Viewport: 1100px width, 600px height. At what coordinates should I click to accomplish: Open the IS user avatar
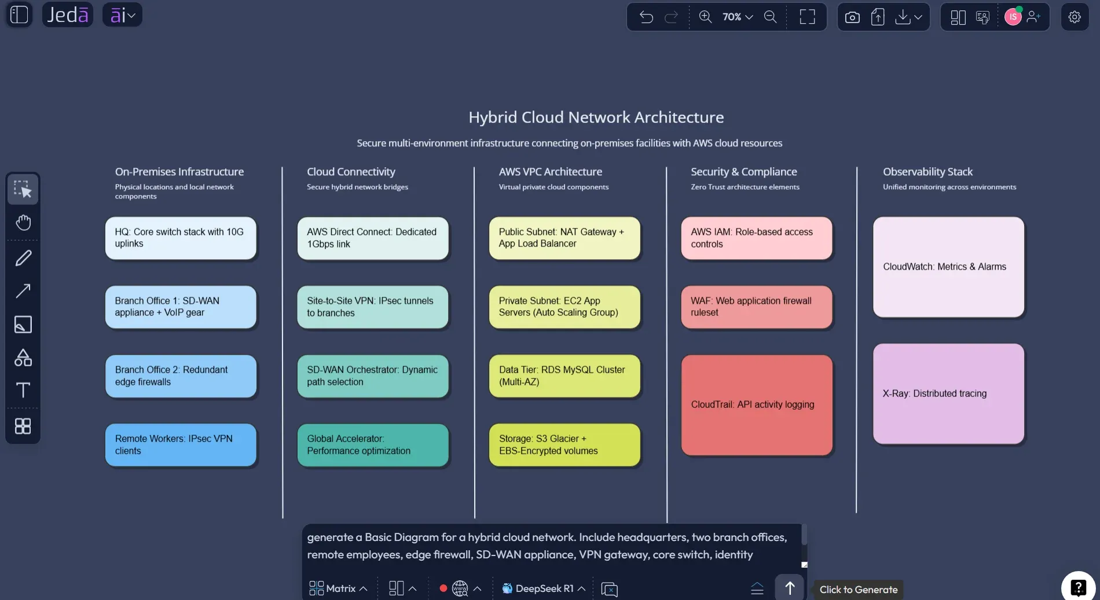[x=1013, y=17]
